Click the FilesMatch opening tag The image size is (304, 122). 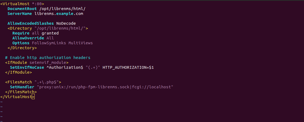[33, 82]
